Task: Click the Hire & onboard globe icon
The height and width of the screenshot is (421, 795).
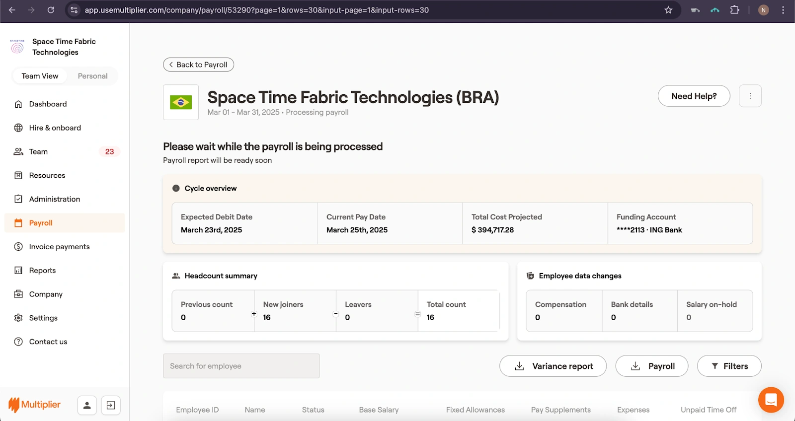Action: (18, 128)
